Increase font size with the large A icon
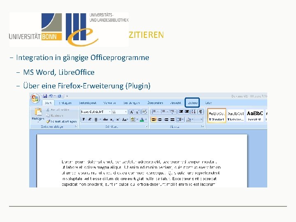 point(132,112)
